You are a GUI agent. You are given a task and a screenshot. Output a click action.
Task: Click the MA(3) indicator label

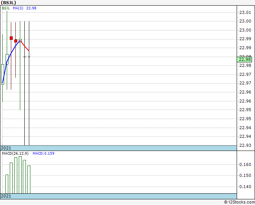point(18,8)
